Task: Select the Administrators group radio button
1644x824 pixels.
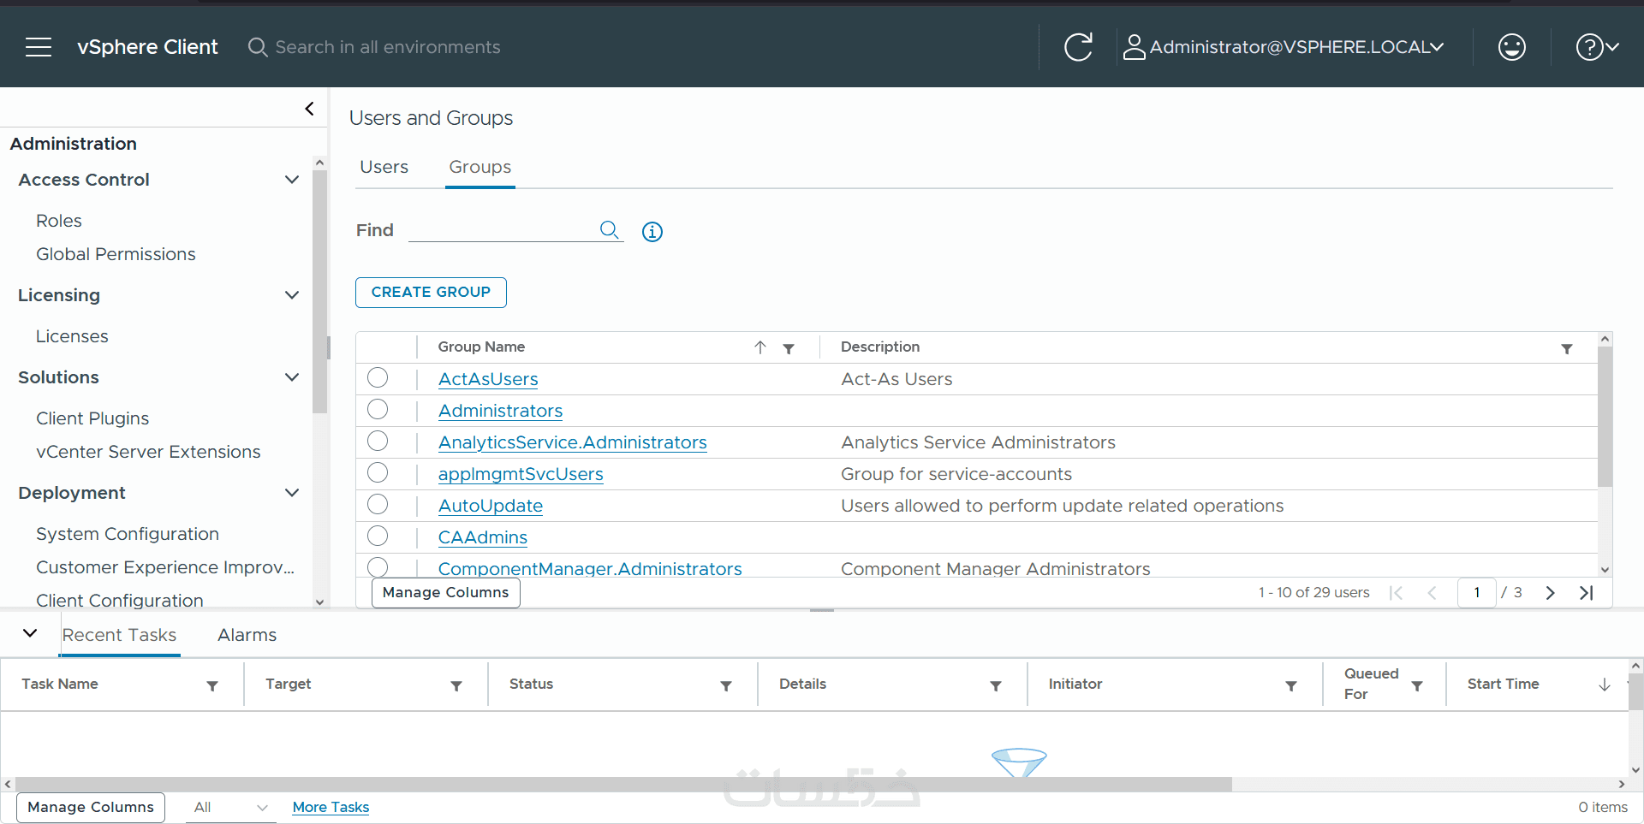Action: pos(378,409)
